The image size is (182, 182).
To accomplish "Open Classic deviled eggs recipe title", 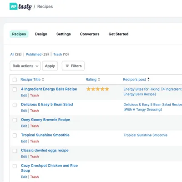I will (x=45, y=150).
